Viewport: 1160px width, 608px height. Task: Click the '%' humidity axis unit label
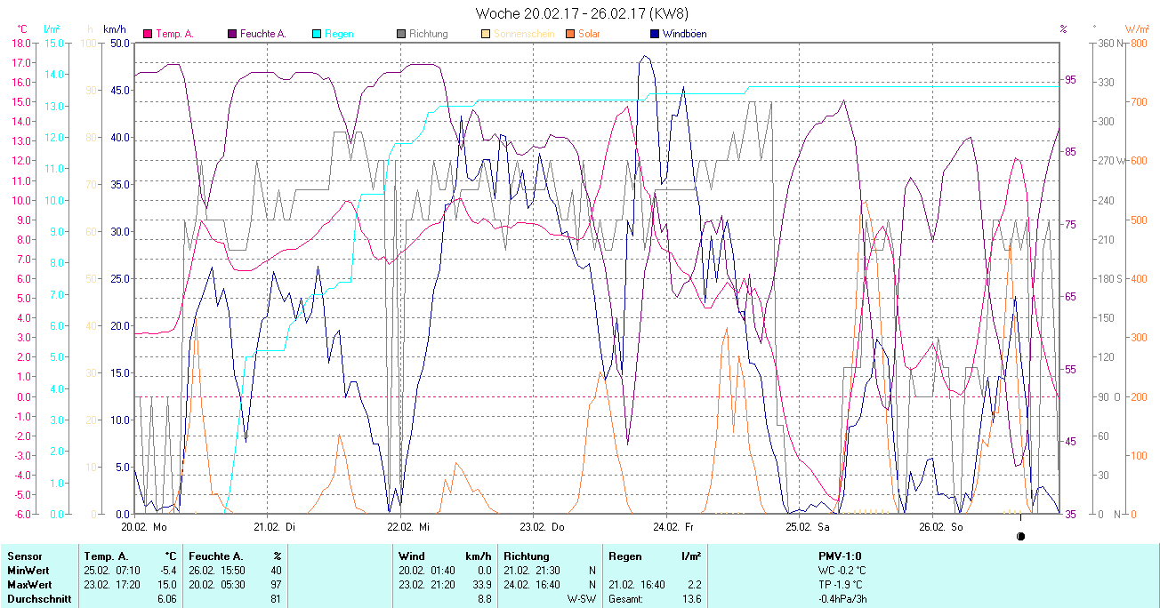(1063, 29)
